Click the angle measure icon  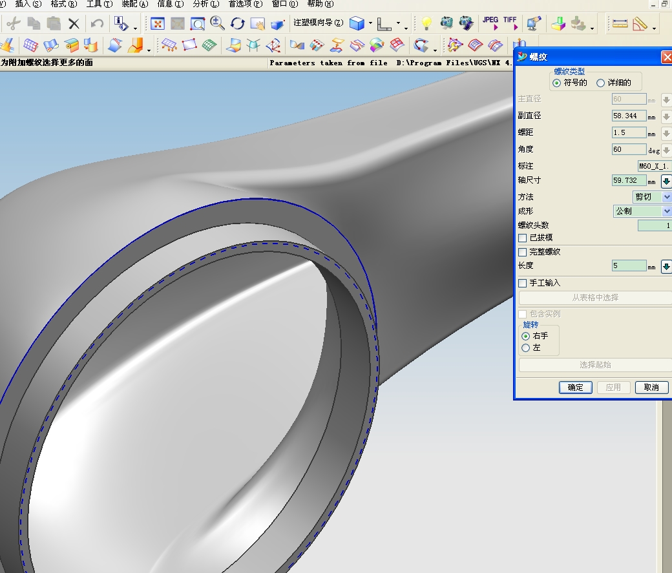pos(640,23)
